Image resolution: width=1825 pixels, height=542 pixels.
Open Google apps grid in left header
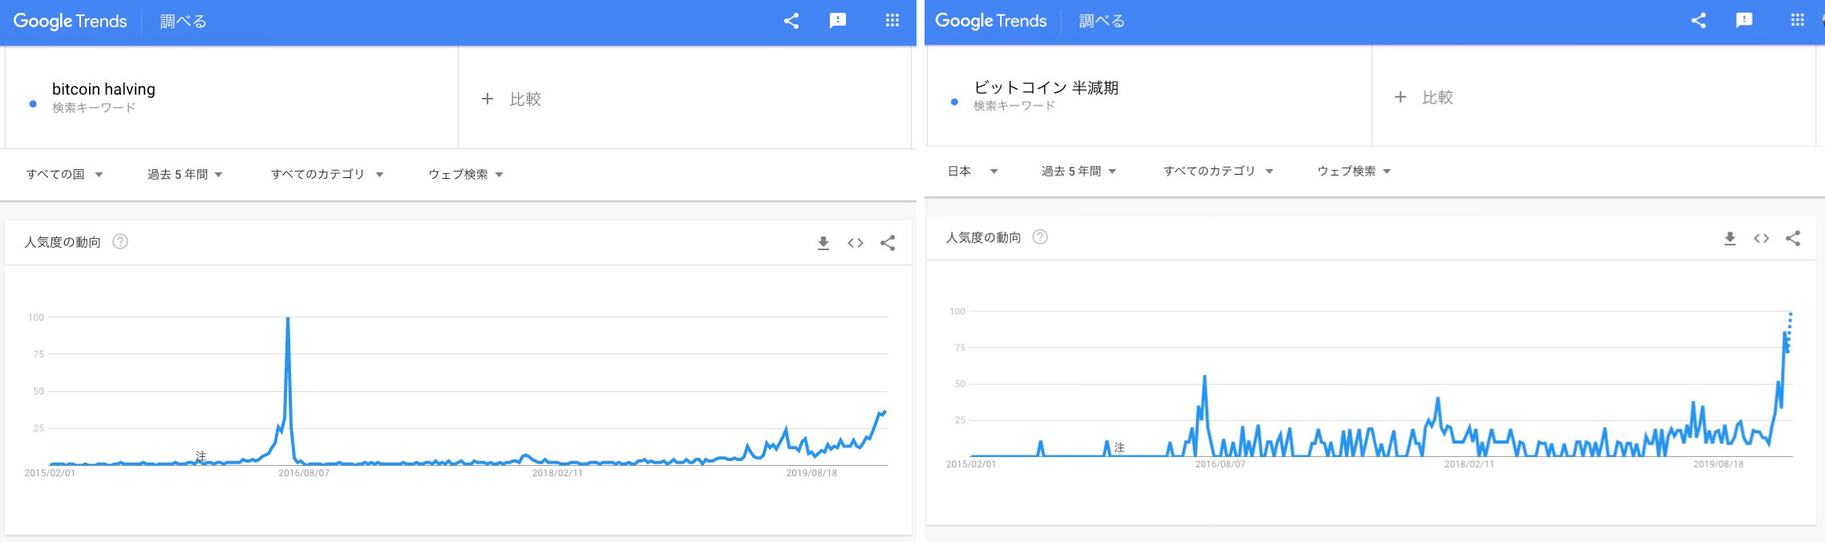[892, 21]
